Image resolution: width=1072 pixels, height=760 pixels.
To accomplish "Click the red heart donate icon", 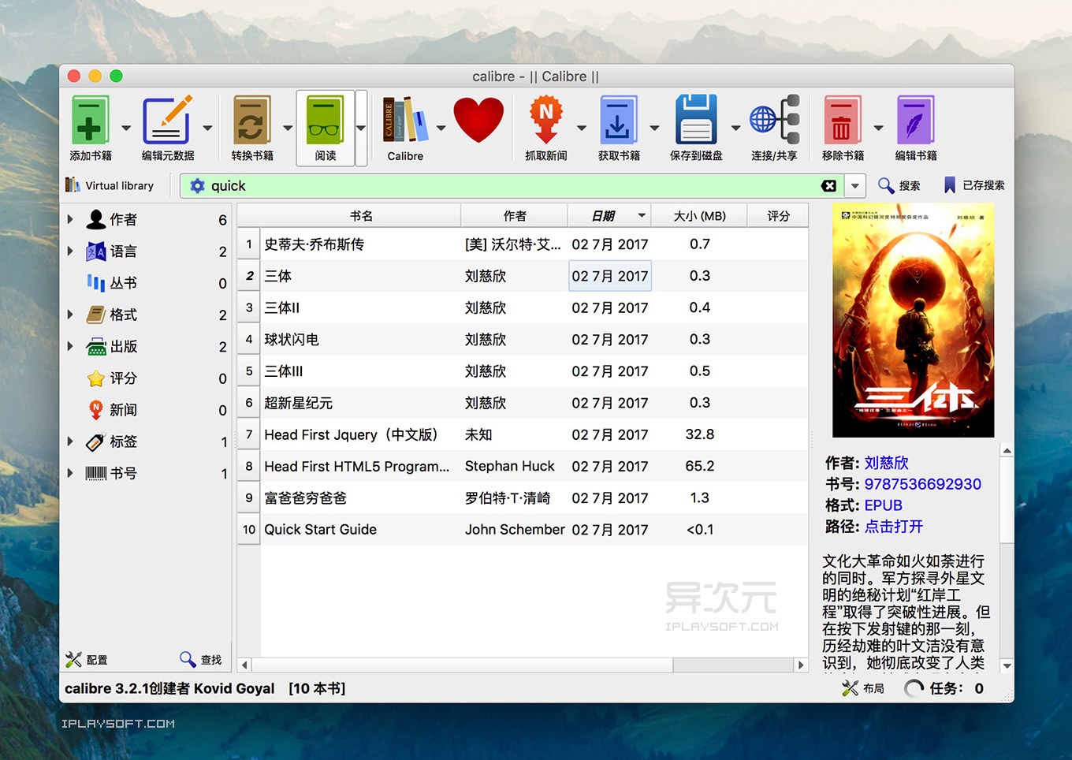I will [478, 121].
